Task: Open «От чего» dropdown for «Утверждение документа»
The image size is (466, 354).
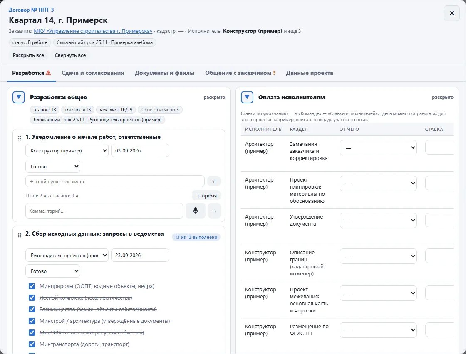Action: 378,221
